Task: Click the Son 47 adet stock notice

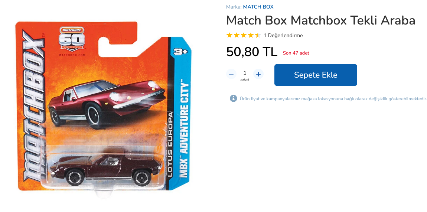Action: point(296,53)
